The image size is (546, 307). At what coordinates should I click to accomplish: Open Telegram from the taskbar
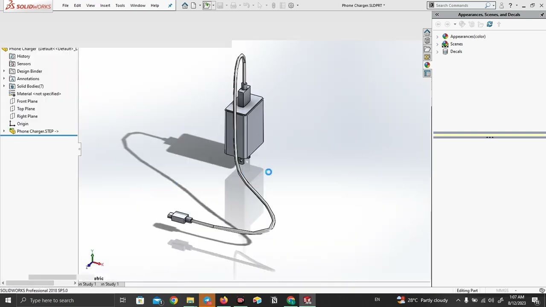point(207,300)
